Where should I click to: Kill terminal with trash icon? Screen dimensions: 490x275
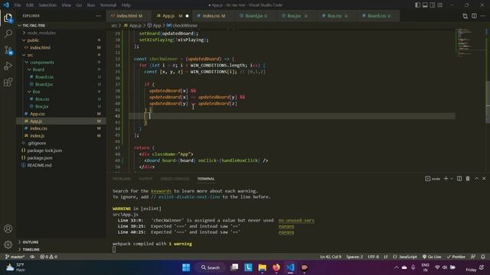468,179
